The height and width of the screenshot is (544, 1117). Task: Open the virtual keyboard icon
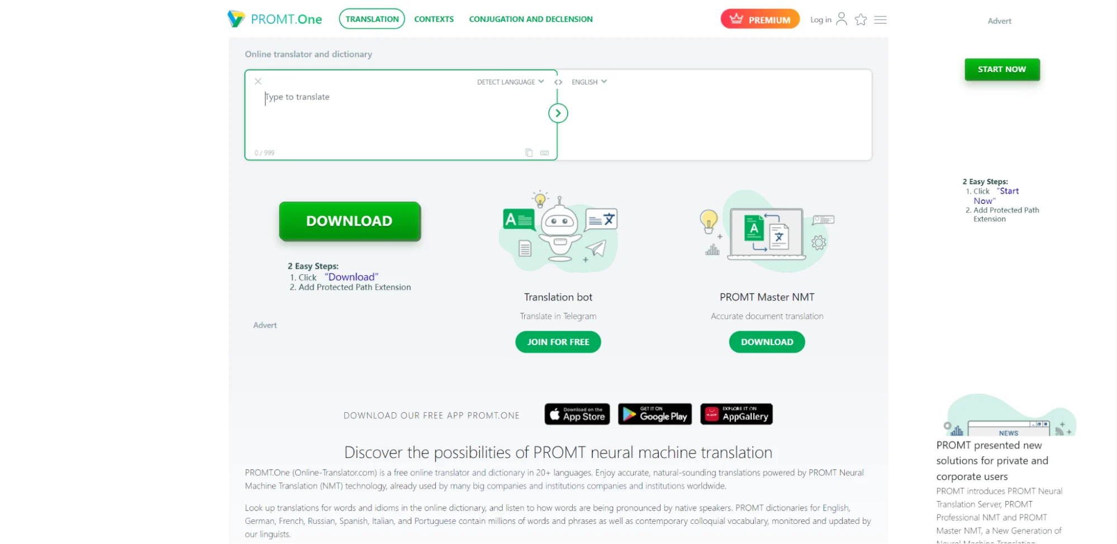545,152
